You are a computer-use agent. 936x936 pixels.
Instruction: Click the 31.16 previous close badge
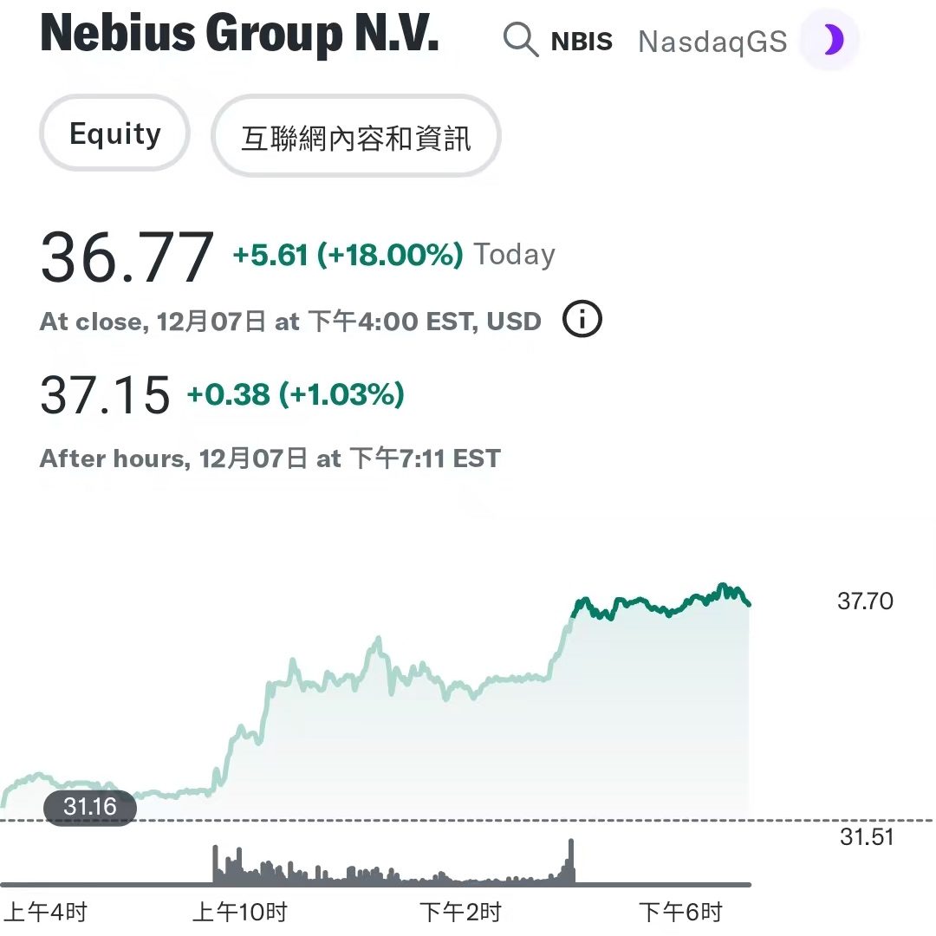coord(90,807)
